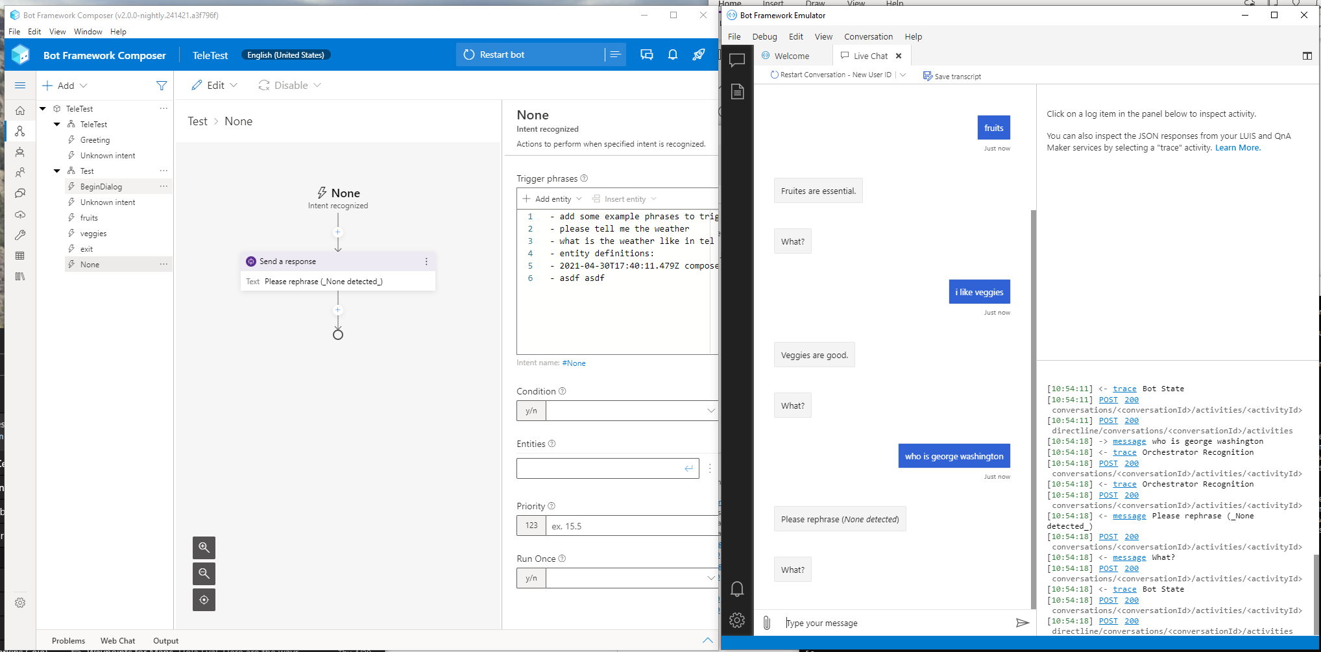Viewport: 1321px width, 652px height.
Task: Collapse the Test dialog in project tree
Action: click(57, 171)
